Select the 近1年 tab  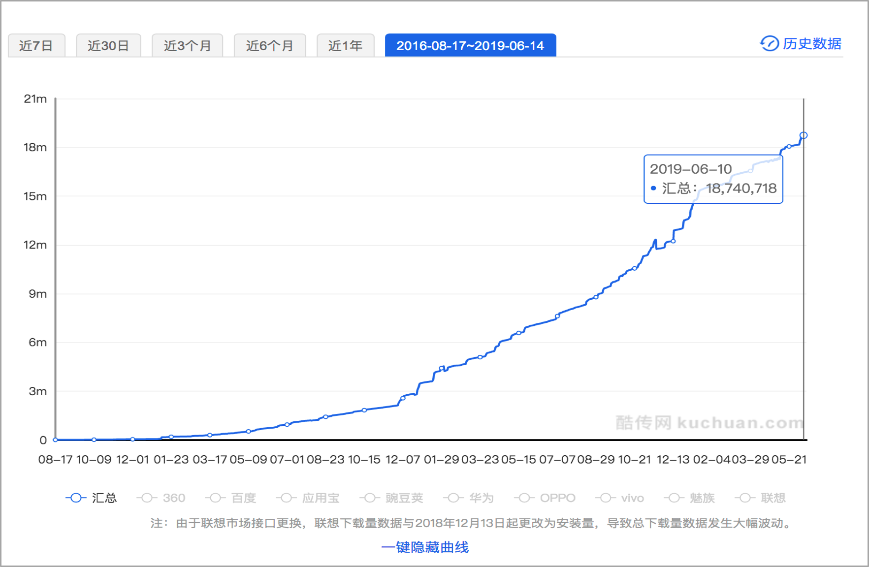345,46
